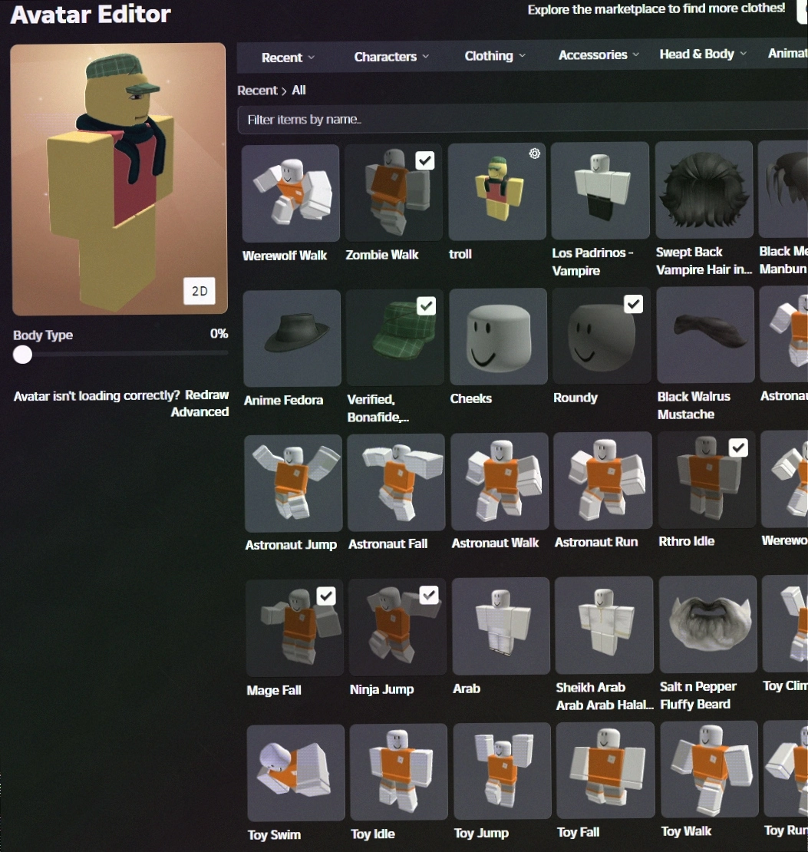Select Toy Jump animation

502,771
